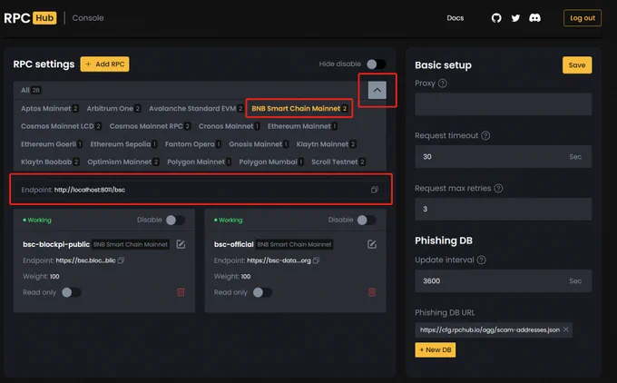The height and width of the screenshot is (383, 617).
Task: Copy bsc-official endpoint URL
Action: tap(316, 260)
